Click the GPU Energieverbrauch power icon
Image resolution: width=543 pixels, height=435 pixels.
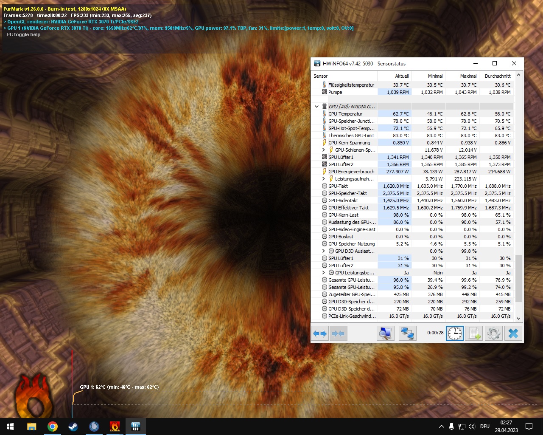(325, 171)
